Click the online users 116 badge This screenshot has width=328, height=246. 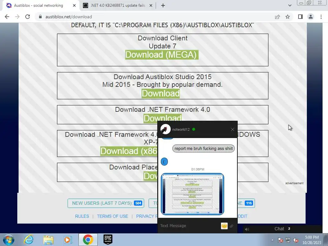point(249,203)
